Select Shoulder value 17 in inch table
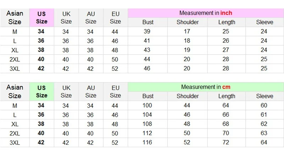 coord(187,31)
